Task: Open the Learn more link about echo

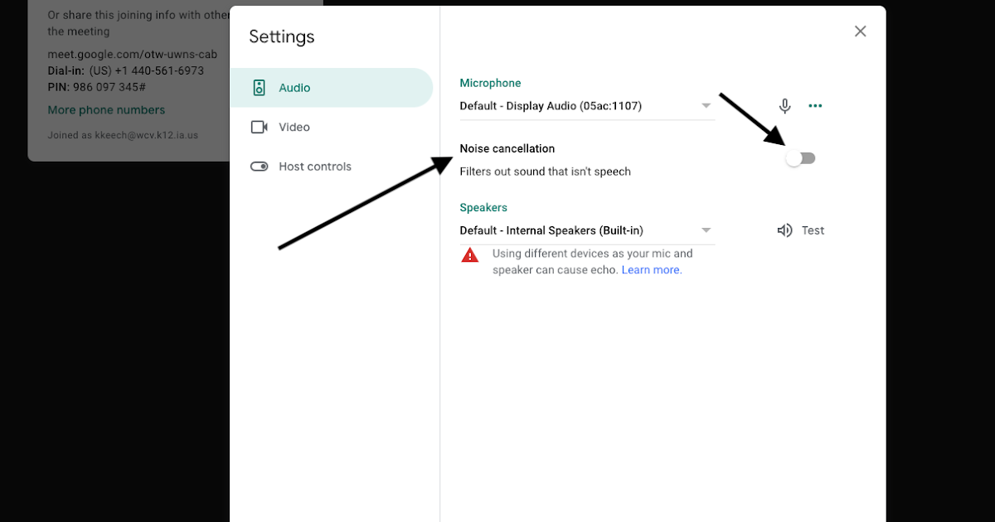Action: pyautogui.click(x=651, y=269)
